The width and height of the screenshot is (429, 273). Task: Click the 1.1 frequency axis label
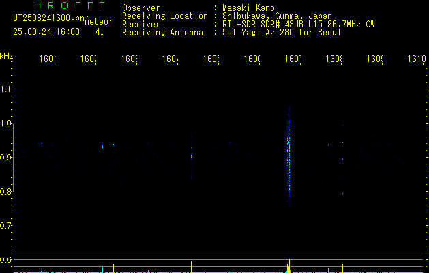pyautogui.click(x=5, y=89)
